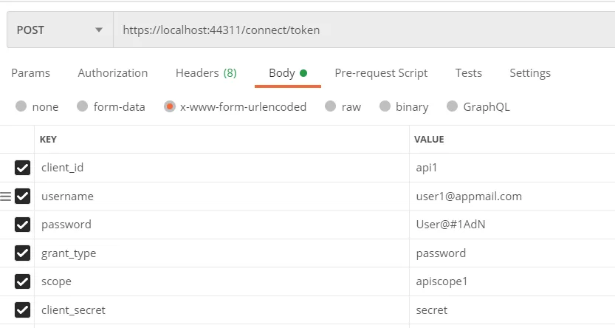Uncheck the grant_type parameter row
The image size is (615, 328).
[22, 253]
